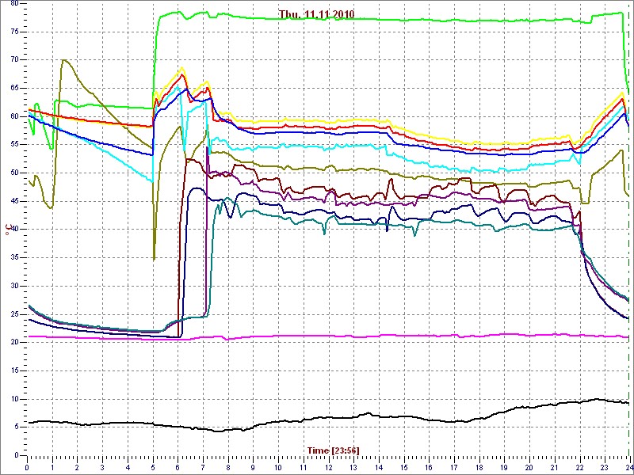Click the time-axis hour label 23

(x=605, y=468)
